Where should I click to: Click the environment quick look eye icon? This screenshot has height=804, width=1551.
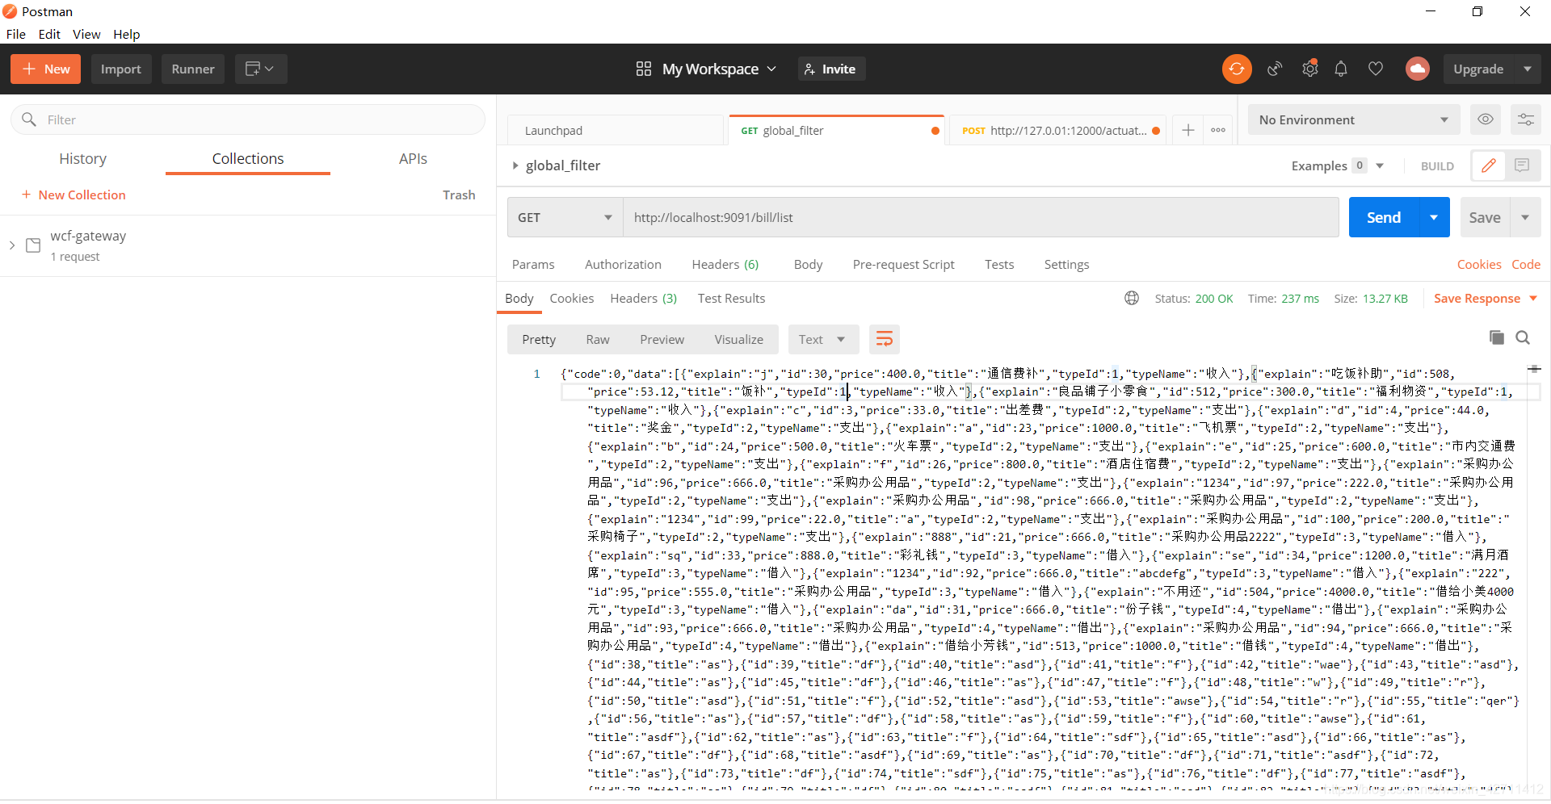[x=1485, y=119]
